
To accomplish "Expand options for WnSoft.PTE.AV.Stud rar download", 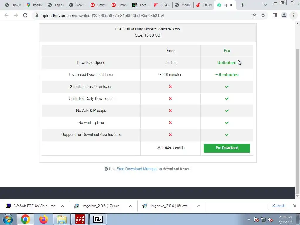I will [62, 206].
